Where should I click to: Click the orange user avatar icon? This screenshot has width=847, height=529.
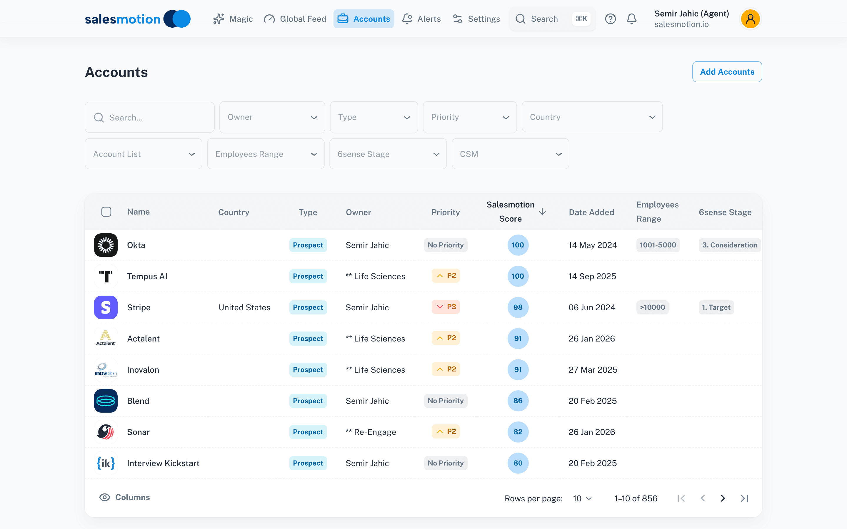click(x=750, y=19)
